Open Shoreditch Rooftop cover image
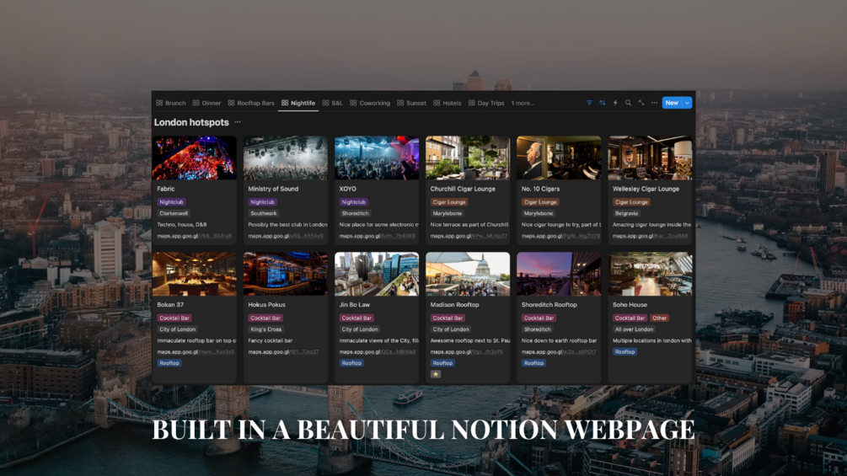Screen dimensions: 847x476 click(x=559, y=274)
